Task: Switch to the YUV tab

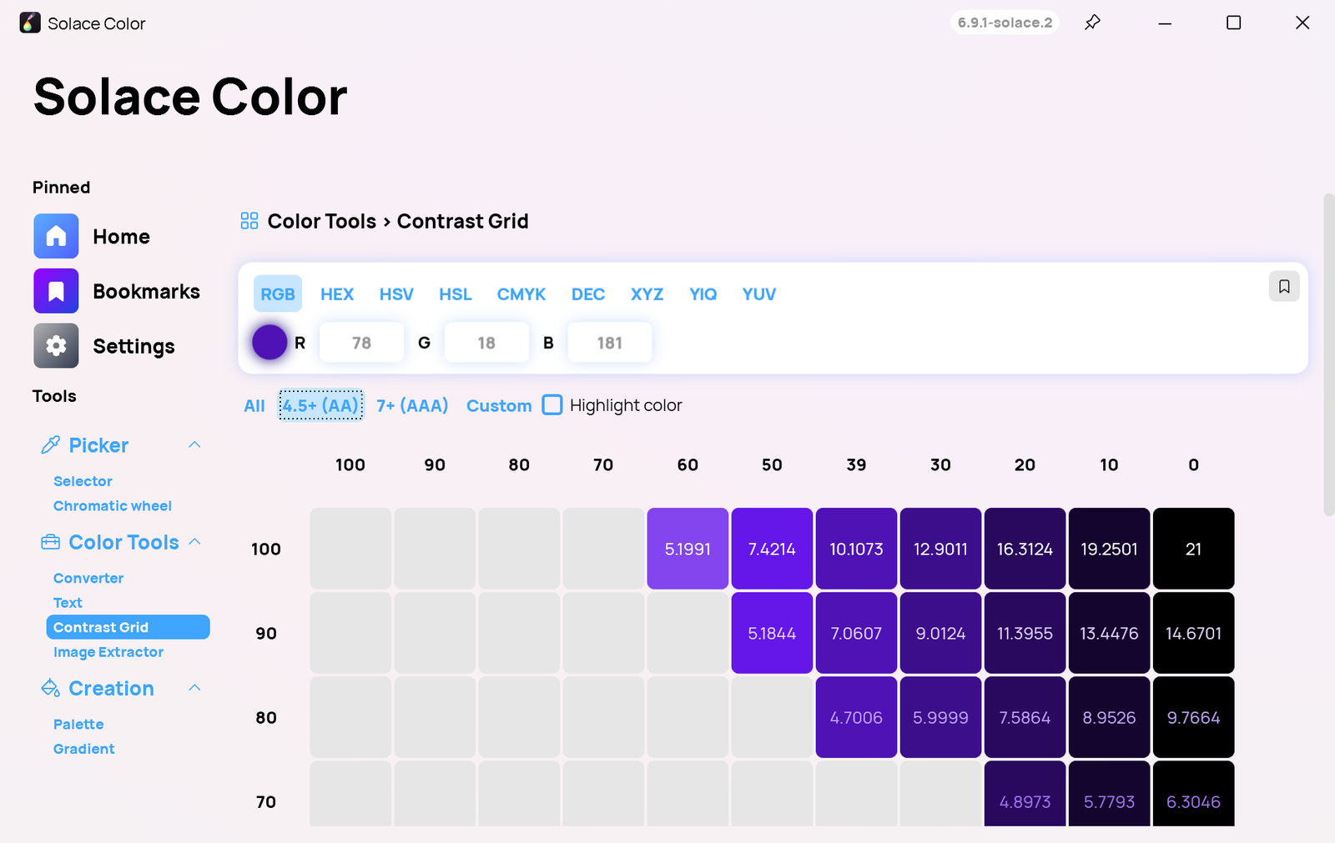Action: (x=759, y=294)
